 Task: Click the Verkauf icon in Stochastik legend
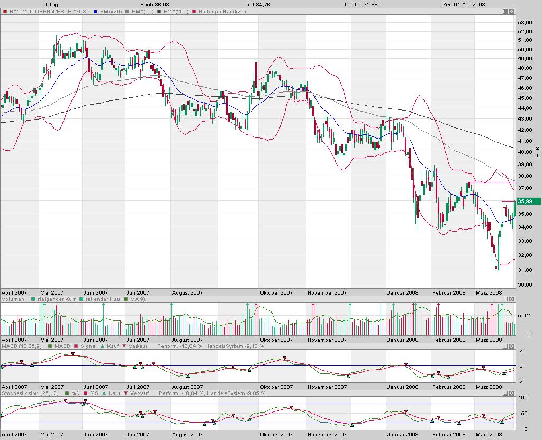pyautogui.click(x=125, y=393)
